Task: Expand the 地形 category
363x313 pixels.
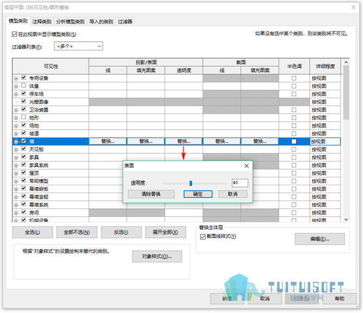Action: pyautogui.click(x=16, y=118)
